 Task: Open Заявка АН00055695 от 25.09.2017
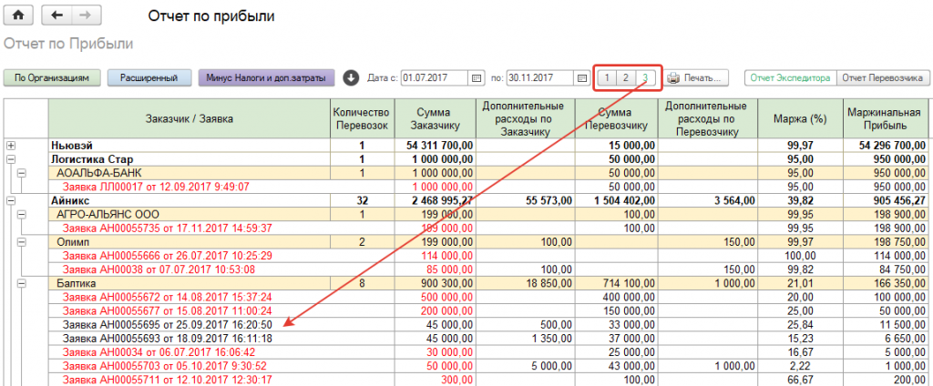[x=168, y=325]
